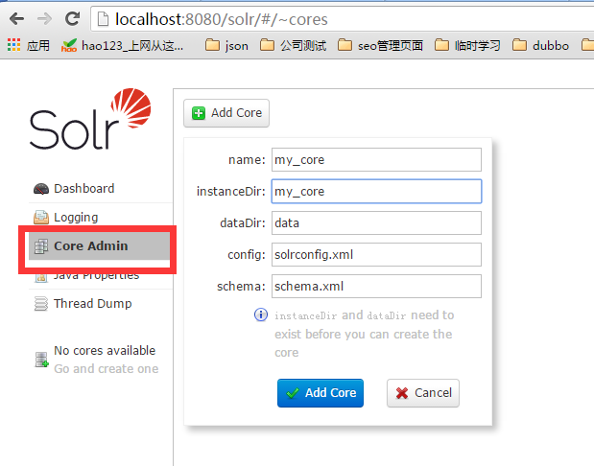Image resolution: width=594 pixels, height=466 pixels.
Task: Click the blue info icon
Action: (261, 315)
